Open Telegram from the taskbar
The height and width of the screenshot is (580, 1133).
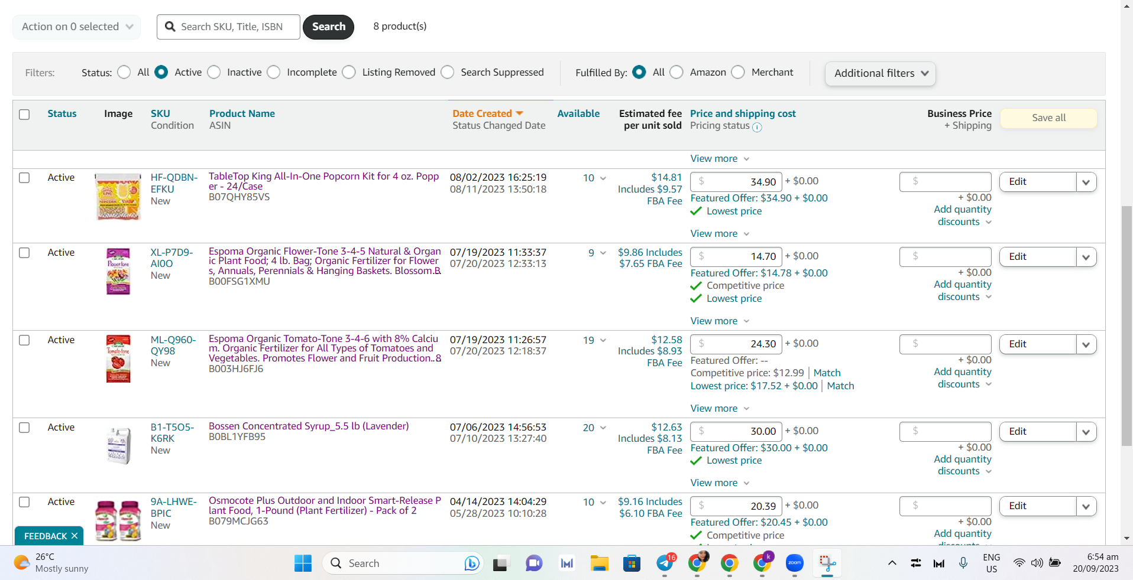pos(665,563)
